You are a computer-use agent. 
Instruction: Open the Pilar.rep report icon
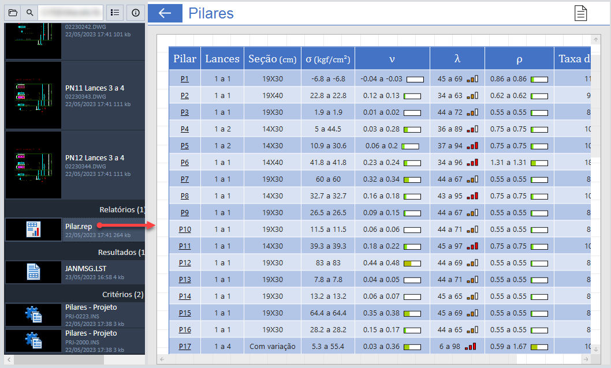(x=33, y=230)
